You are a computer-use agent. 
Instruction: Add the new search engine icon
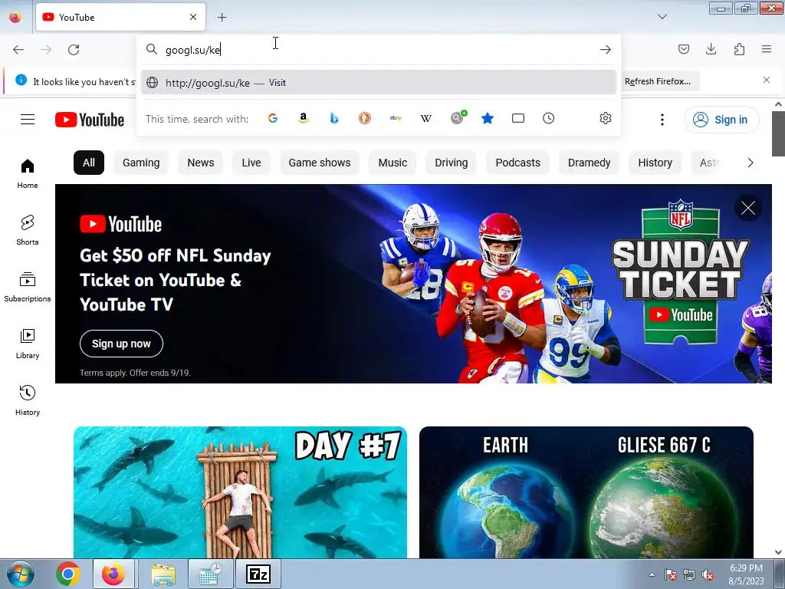pos(458,117)
